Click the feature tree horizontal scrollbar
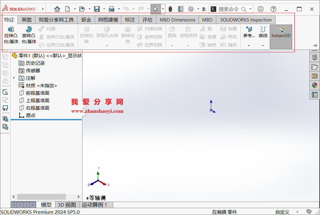Viewport: 320px width, 215px height. [42, 197]
